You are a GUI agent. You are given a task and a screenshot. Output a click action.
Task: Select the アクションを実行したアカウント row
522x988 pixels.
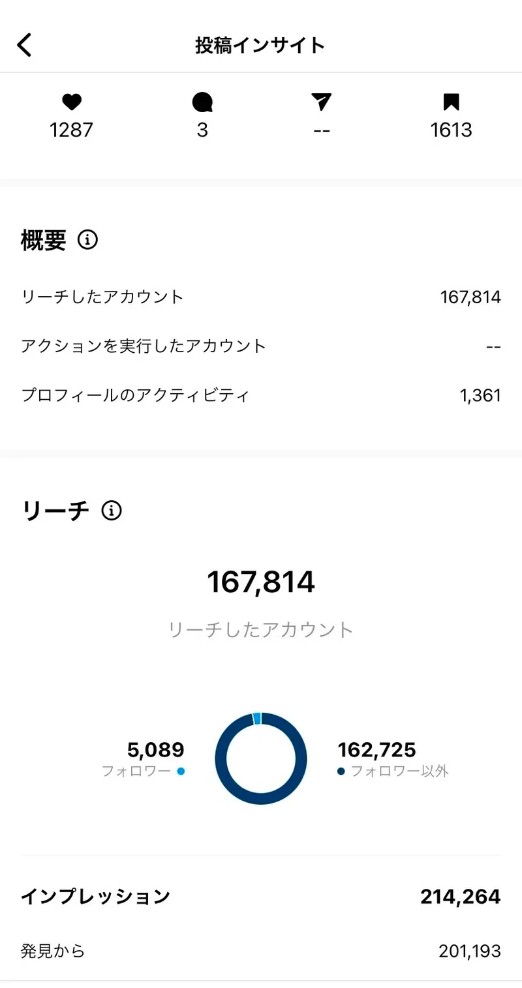pyautogui.click(x=261, y=346)
